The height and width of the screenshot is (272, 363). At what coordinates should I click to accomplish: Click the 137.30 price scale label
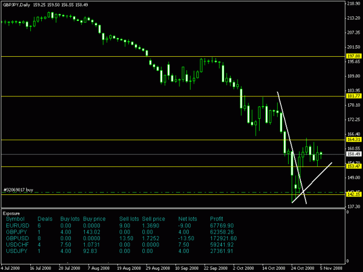point(354,206)
